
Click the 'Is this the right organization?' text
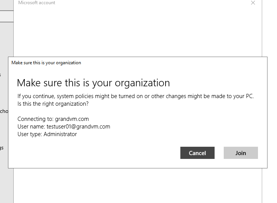pyautogui.click(x=53, y=103)
